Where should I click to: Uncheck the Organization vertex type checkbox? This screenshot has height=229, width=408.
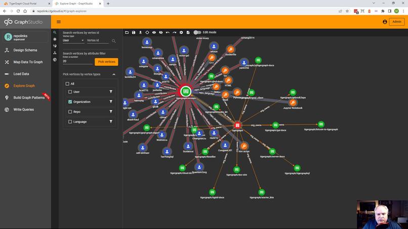tap(70, 102)
